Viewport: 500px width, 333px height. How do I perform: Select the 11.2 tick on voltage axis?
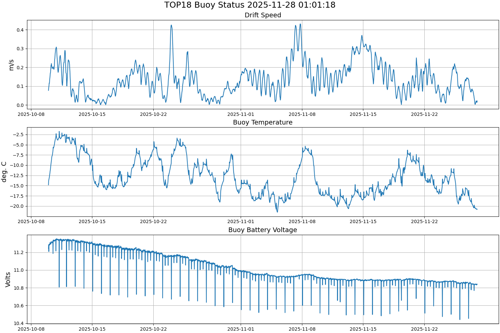click(x=18, y=252)
